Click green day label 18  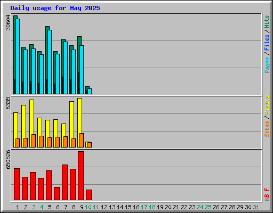(152, 207)
